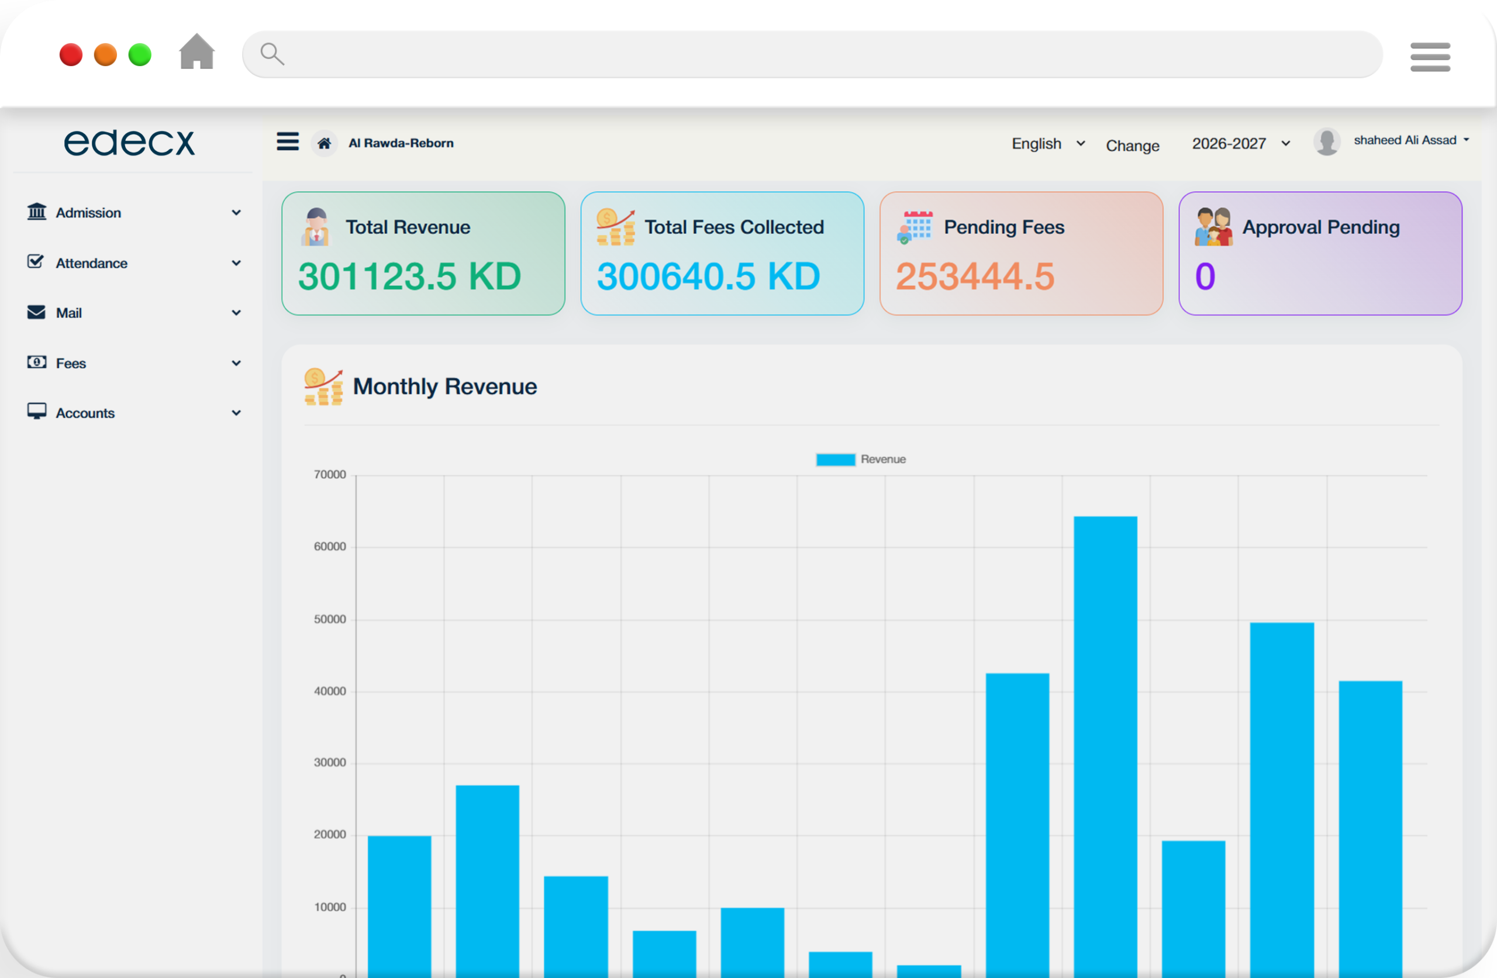Viewport: 1497px width, 978px height.
Task: Click the 10000 axis label
Action: click(x=330, y=907)
